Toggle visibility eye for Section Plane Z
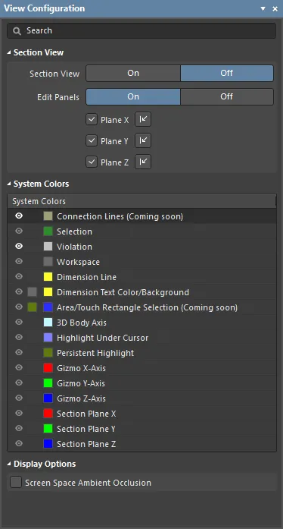 [x=19, y=444]
